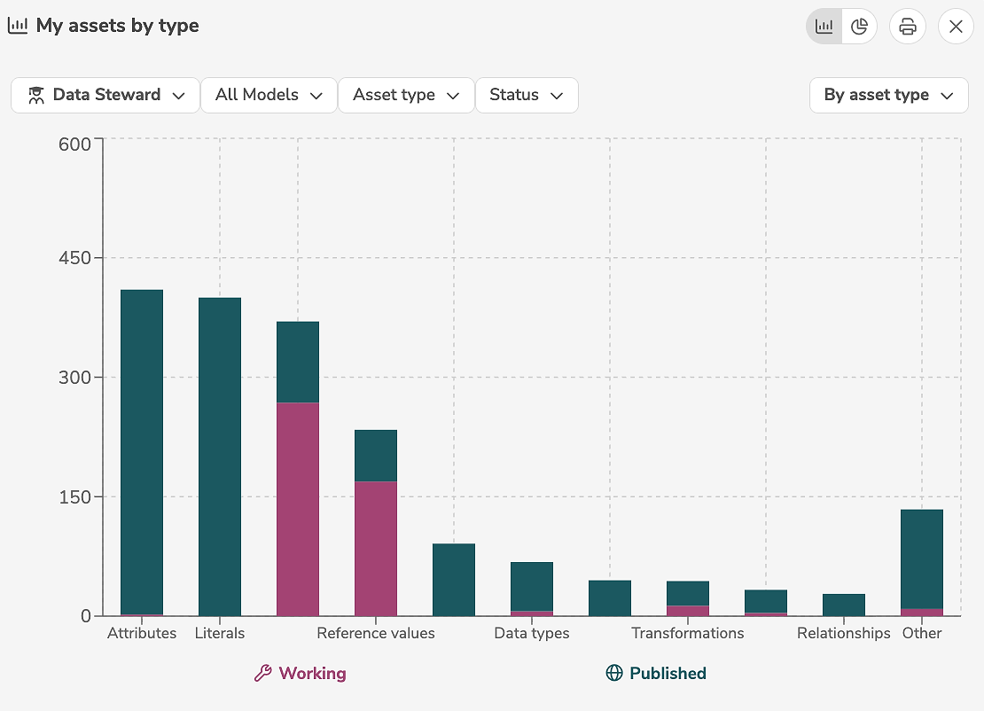This screenshot has width=984, height=711.
Task: Open the Status filter dropdown
Action: (x=527, y=95)
